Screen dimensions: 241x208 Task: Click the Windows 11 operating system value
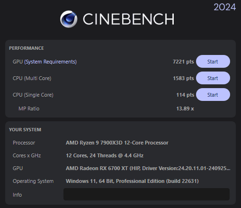pyautogui.click(x=132, y=181)
